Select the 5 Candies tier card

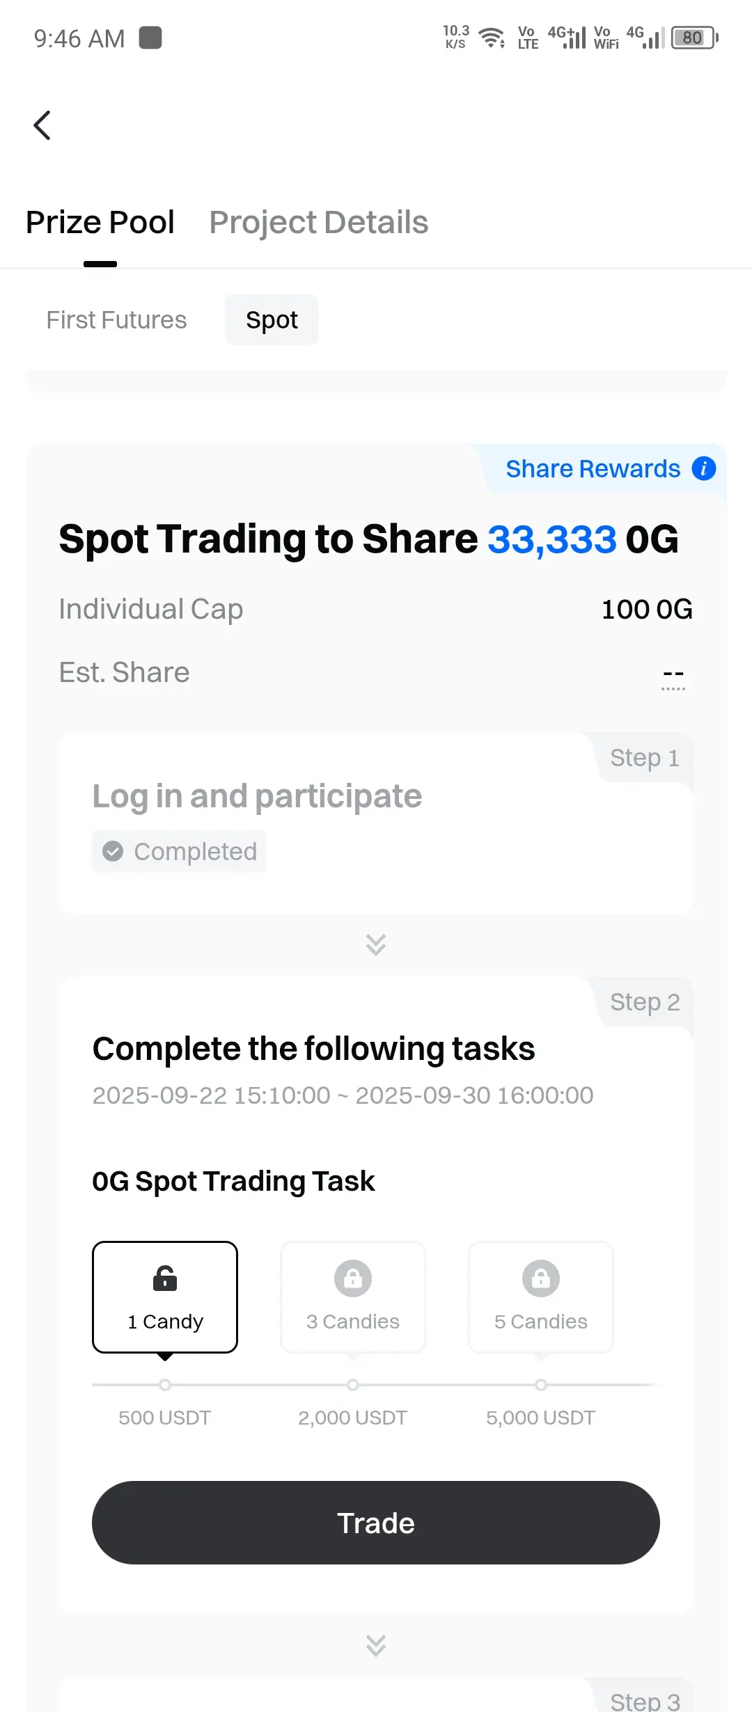[541, 1297]
